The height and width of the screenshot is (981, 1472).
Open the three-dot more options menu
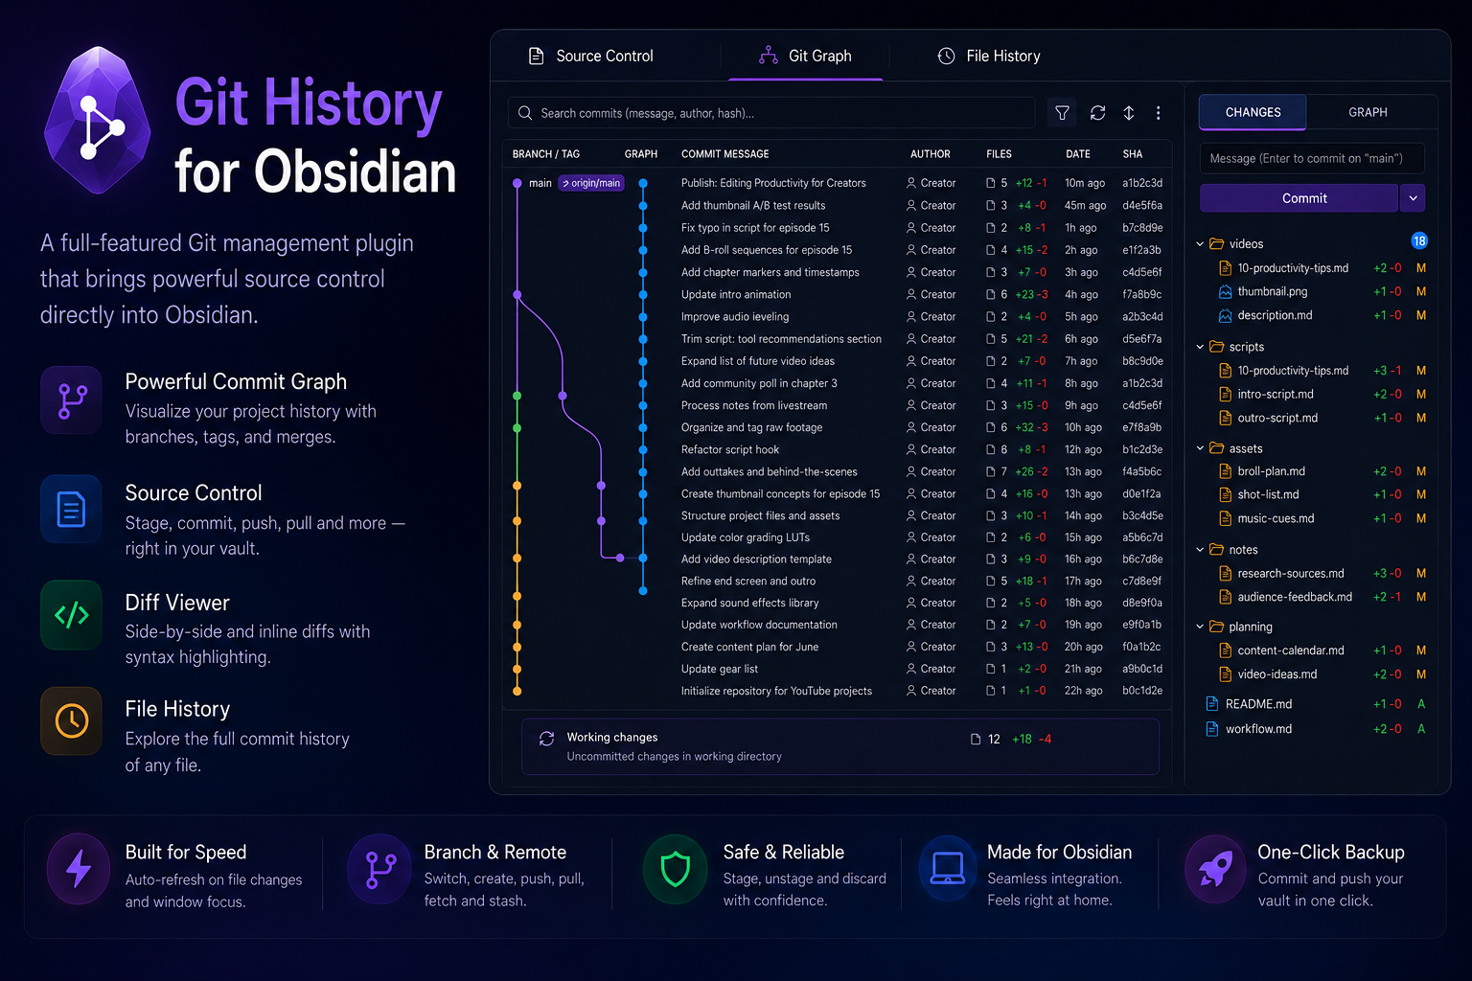[x=1159, y=113]
